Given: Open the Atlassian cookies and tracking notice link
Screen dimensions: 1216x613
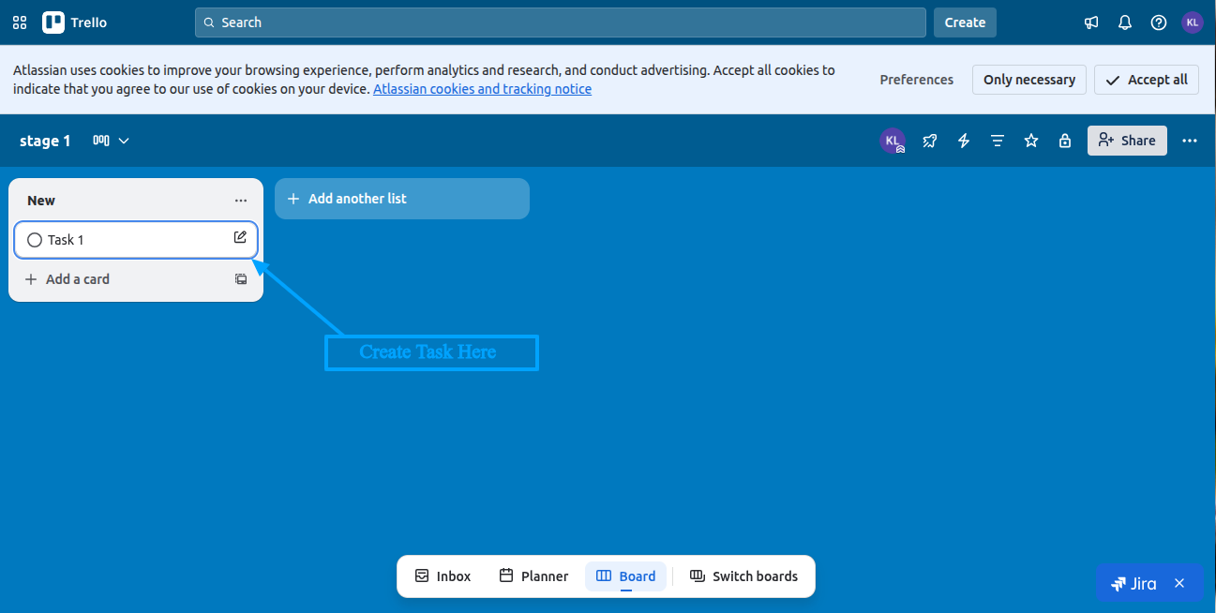Looking at the screenshot, I should 482,89.
